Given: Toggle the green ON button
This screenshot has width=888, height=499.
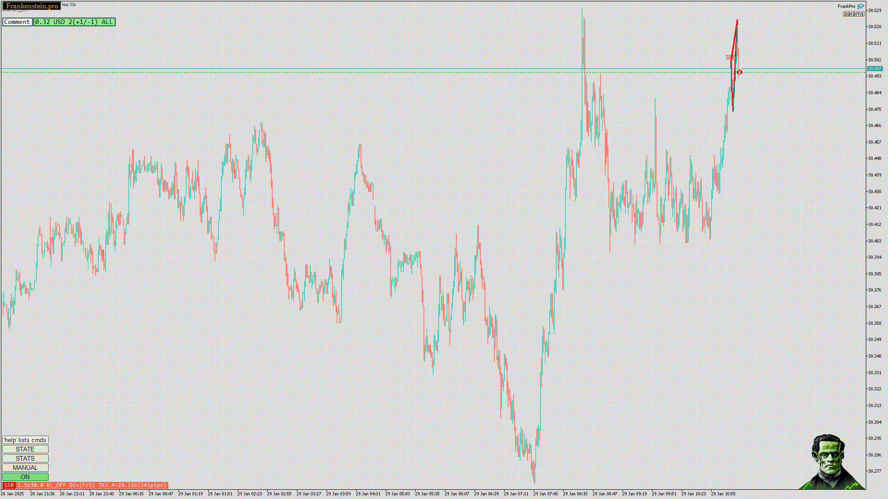Looking at the screenshot, I should (25, 477).
